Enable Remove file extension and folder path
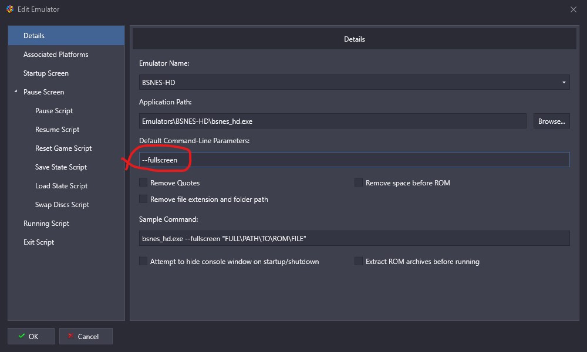The width and height of the screenshot is (587, 352). 143,199
